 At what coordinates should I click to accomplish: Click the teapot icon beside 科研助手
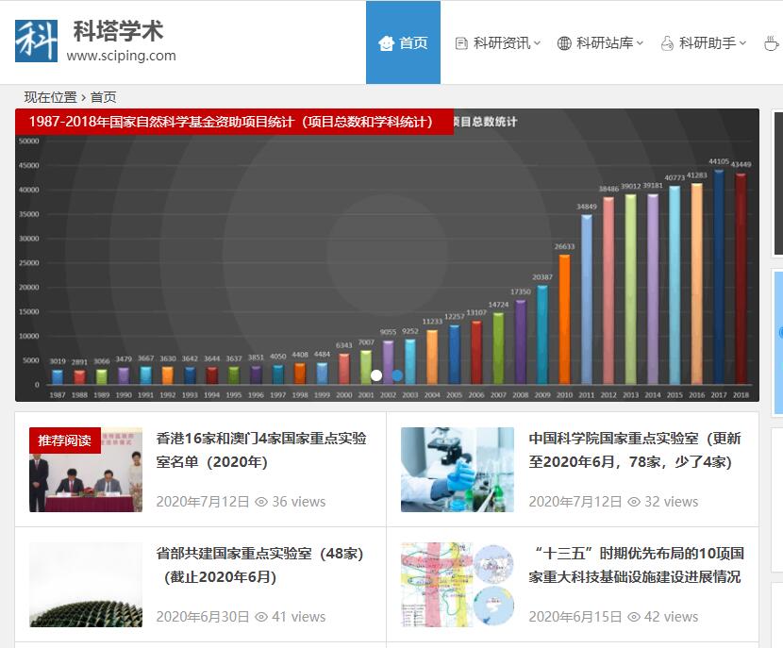[x=668, y=42]
